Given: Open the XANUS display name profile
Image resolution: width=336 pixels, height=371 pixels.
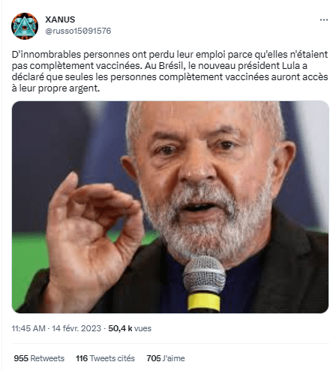Looking at the screenshot, I should pos(60,19).
